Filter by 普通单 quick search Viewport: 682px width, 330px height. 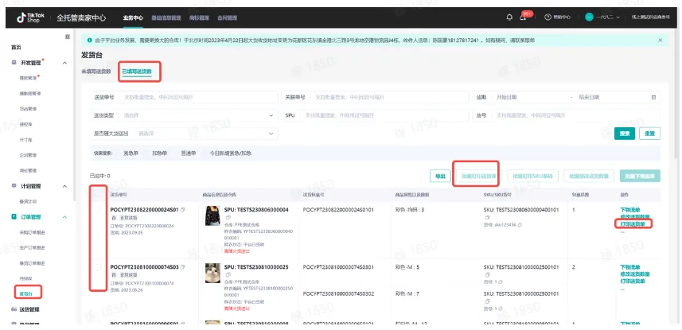point(189,153)
